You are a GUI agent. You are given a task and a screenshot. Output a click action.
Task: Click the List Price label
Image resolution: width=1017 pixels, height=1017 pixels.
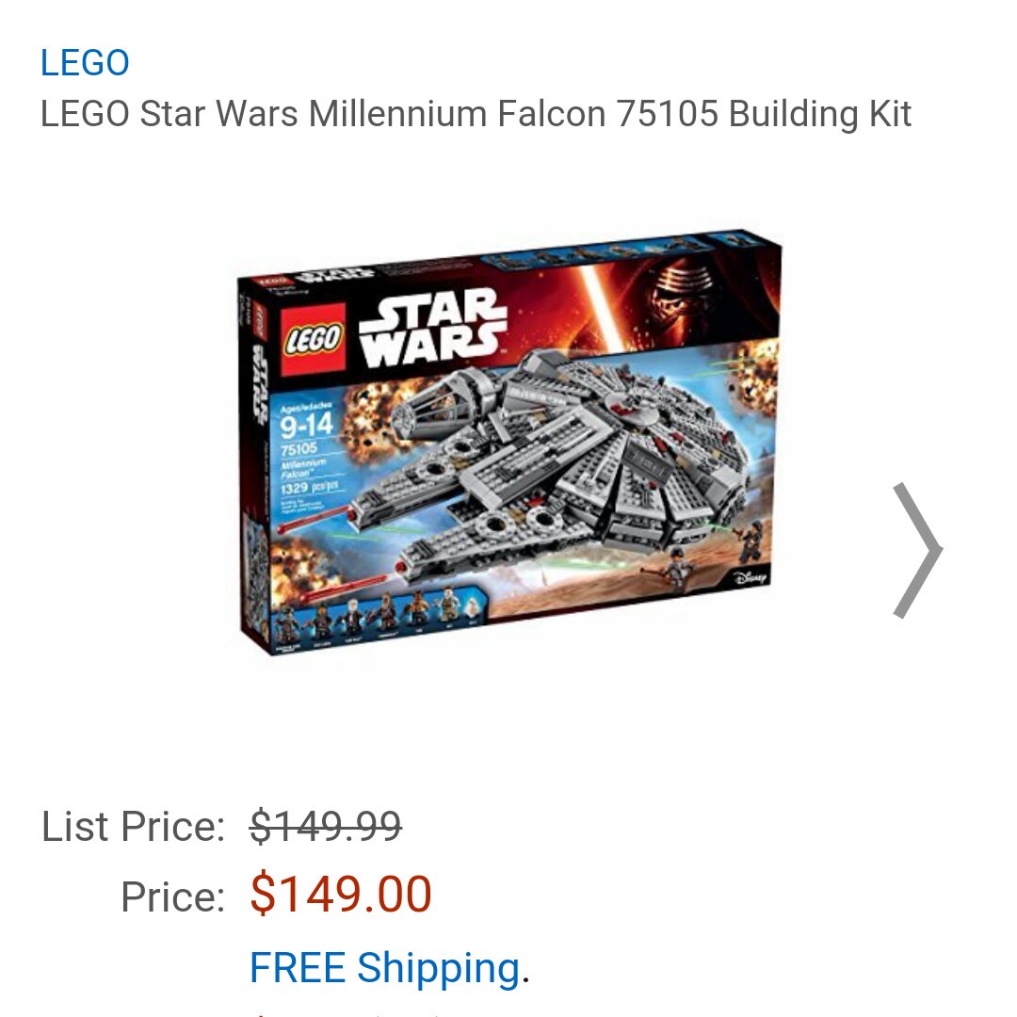[133, 827]
